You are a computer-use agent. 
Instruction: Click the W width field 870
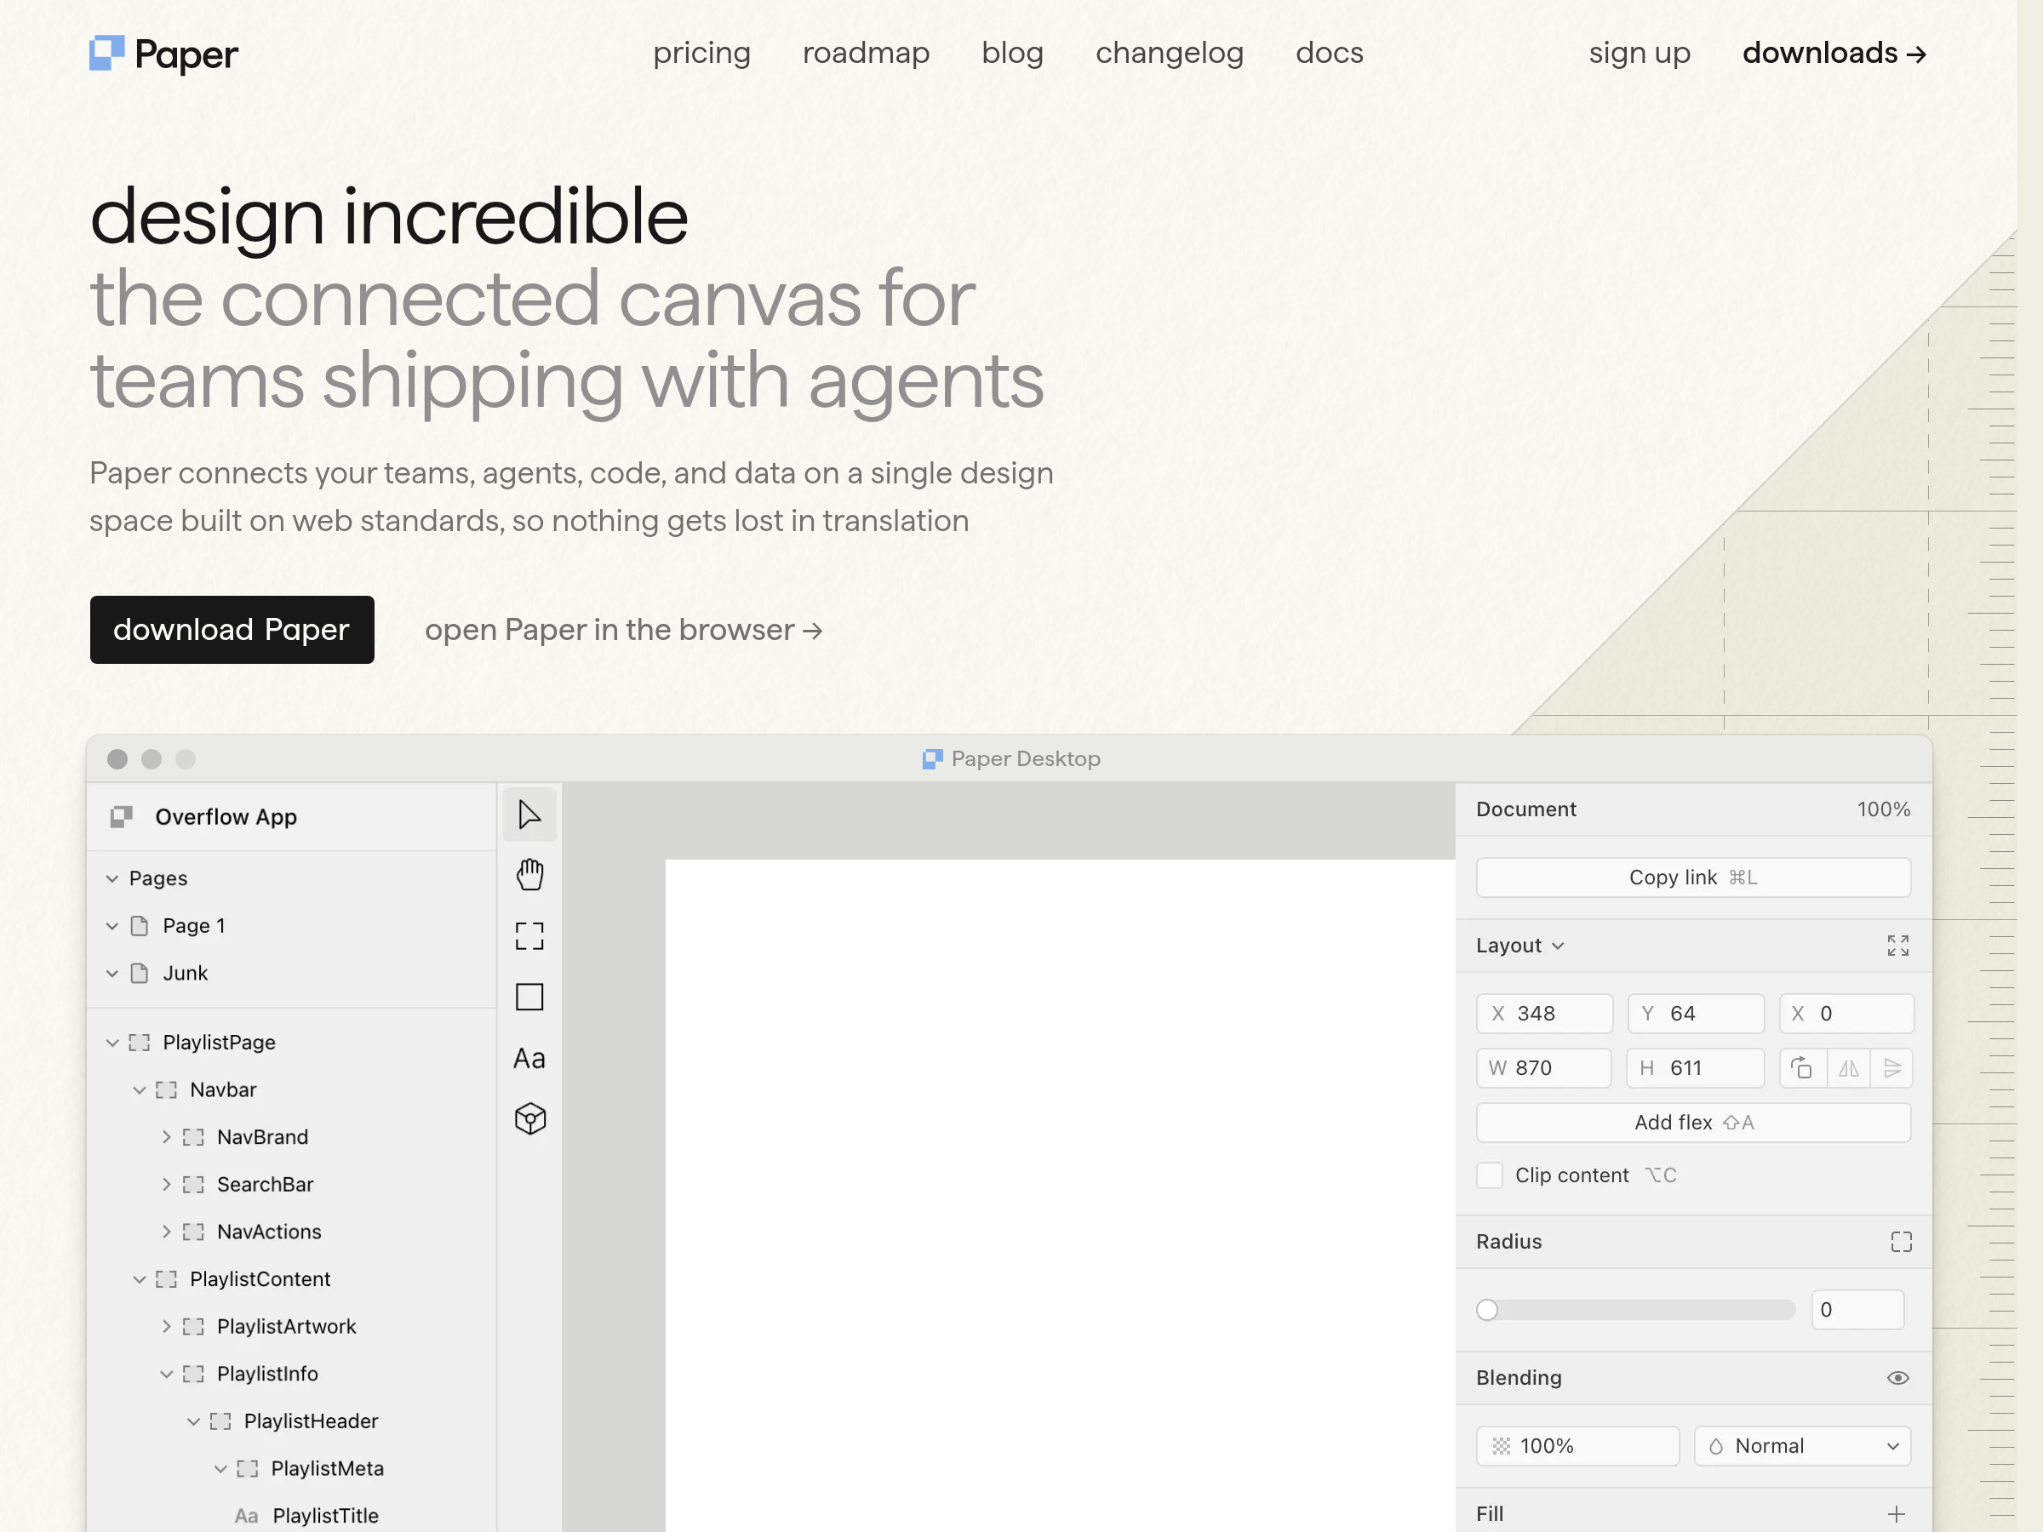click(x=1543, y=1067)
